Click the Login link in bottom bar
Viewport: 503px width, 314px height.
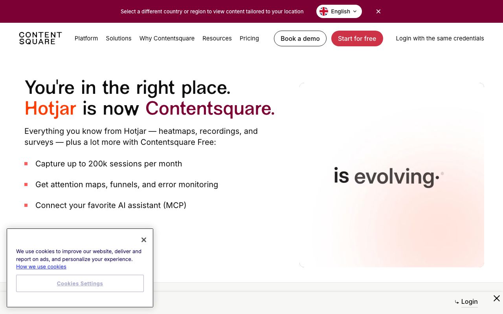(x=470, y=301)
